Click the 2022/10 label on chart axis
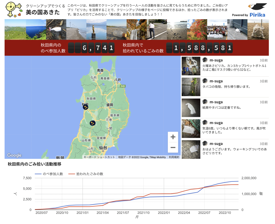Viewport: 275px width, 224px height. pos(225,213)
